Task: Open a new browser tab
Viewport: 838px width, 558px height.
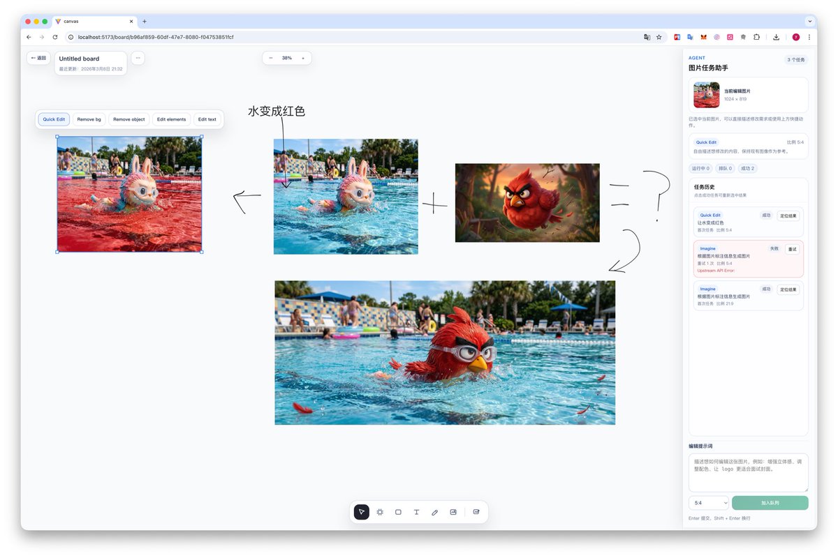Action: (145, 22)
